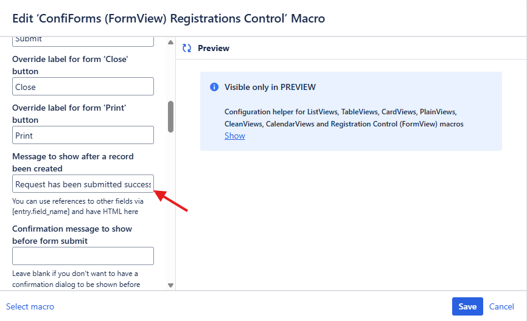Refresh the macro preview with the reload icon
Screen dimensions: 527x321
(187, 48)
